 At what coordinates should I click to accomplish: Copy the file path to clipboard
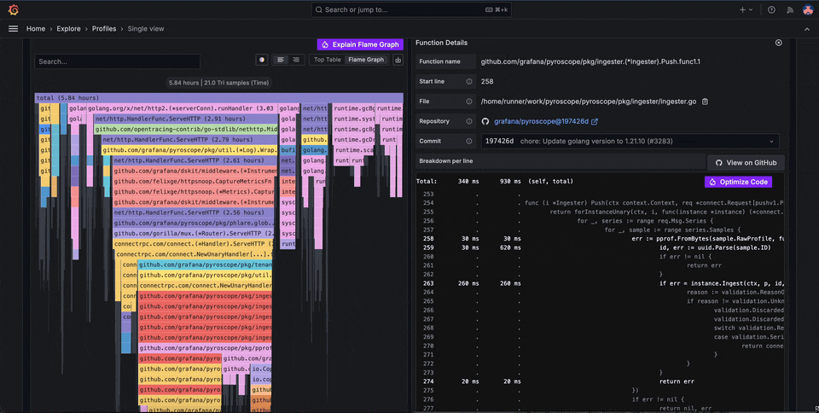tap(705, 102)
